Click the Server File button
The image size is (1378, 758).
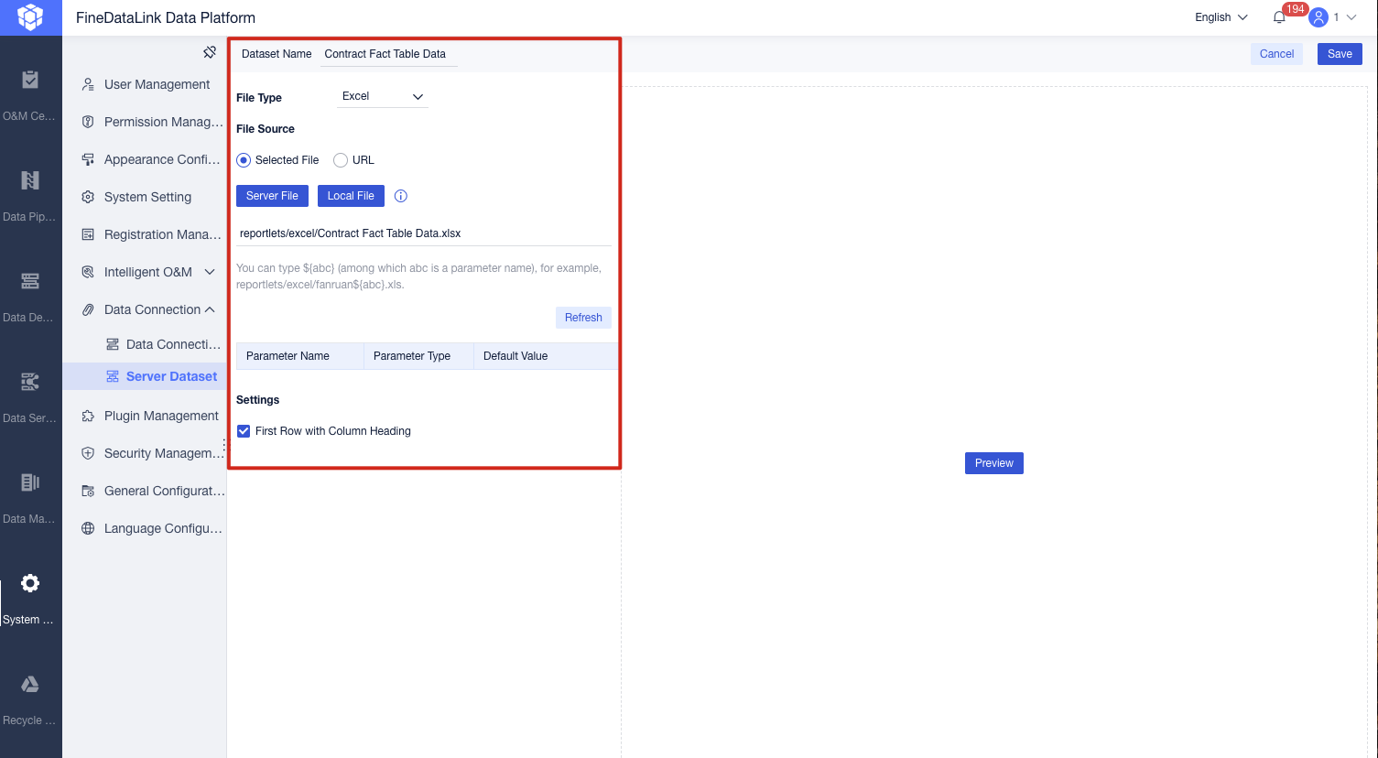click(x=272, y=196)
